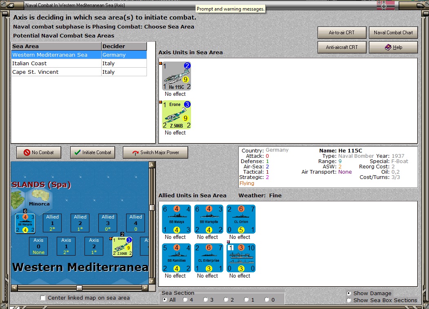
Task: Click the Allied 1 sea box section
Action: [x=52, y=223]
